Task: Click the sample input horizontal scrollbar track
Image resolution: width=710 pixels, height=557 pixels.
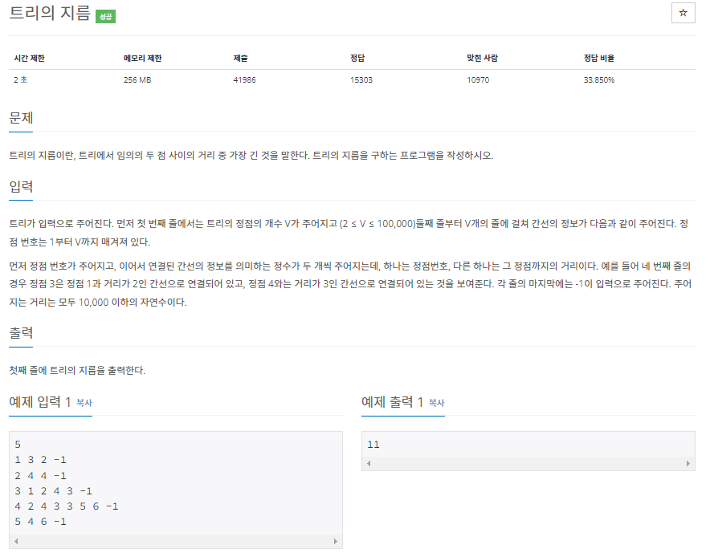Action: coord(176,541)
